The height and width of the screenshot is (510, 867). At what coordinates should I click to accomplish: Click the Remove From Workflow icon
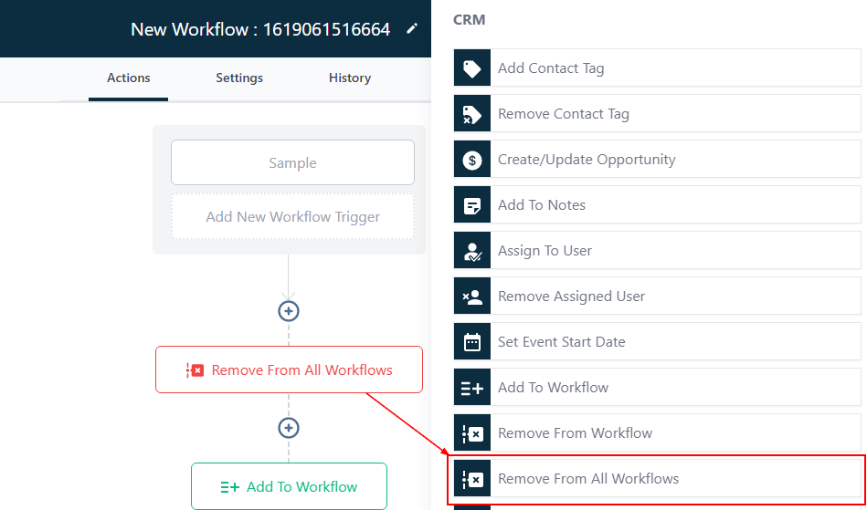pos(472,433)
